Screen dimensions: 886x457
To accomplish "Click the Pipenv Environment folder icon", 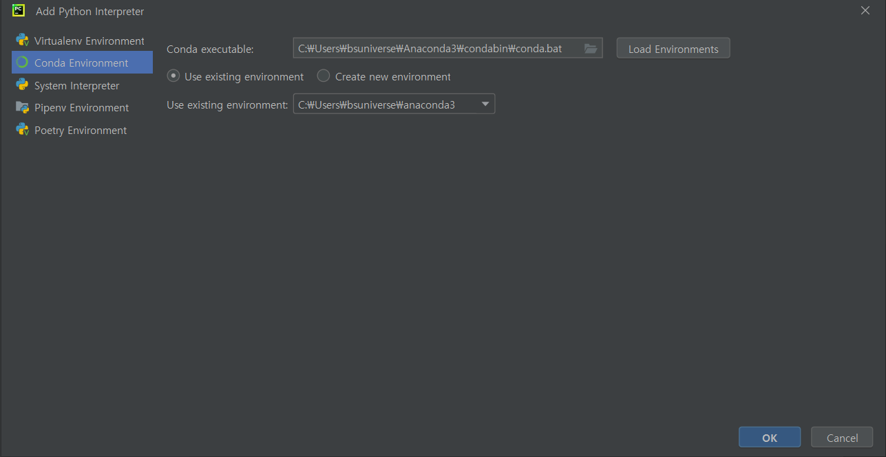I will pyautogui.click(x=22, y=107).
